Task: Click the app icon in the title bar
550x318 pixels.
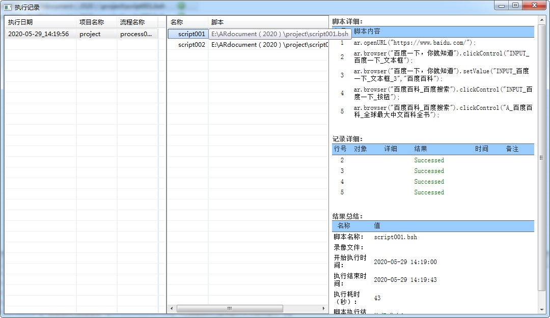Action: pos(8,7)
